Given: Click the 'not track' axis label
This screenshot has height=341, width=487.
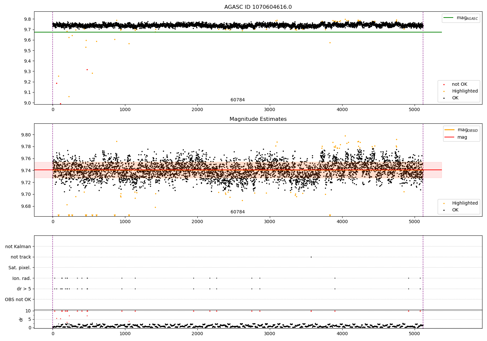Looking at the screenshot, I should [x=21, y=257].
